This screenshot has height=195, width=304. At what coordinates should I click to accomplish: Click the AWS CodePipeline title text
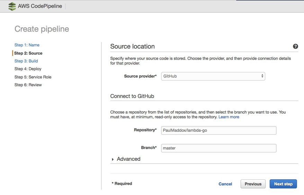click(x=40, y=6)
